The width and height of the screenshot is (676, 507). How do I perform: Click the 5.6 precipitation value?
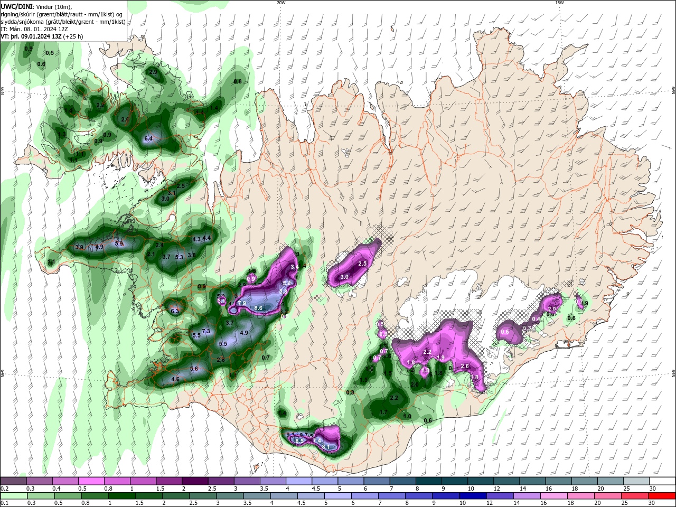click(194, 369)
